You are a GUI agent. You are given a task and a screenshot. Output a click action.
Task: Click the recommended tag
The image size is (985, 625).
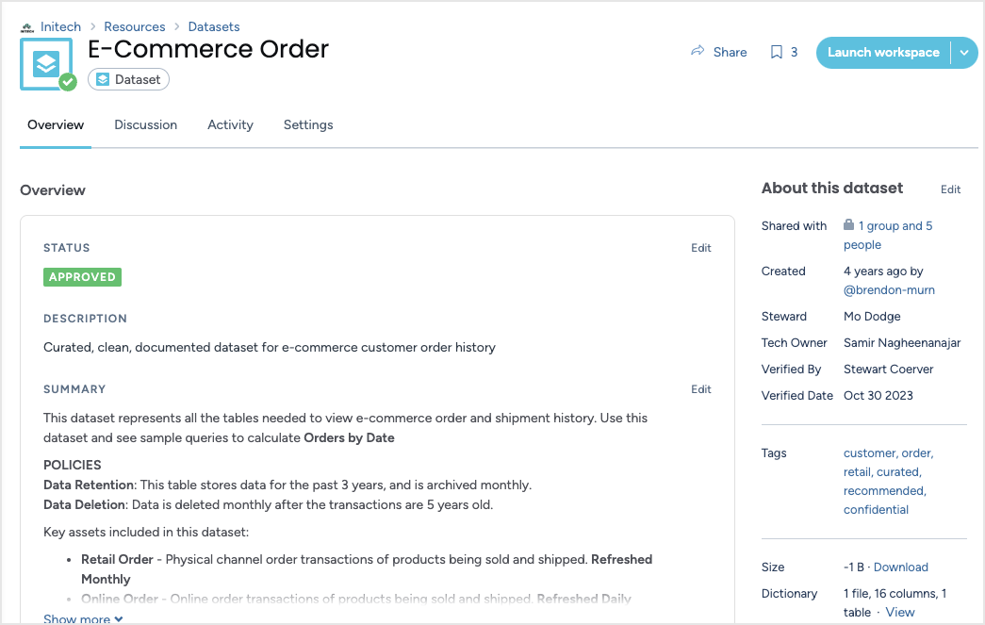point(885,490)
